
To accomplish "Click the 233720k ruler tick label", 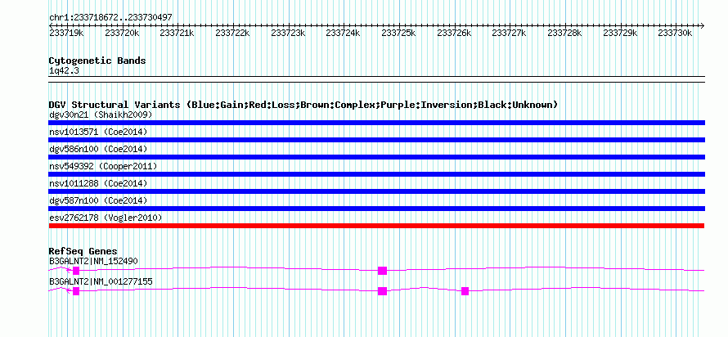I will [x=122, y=33].
